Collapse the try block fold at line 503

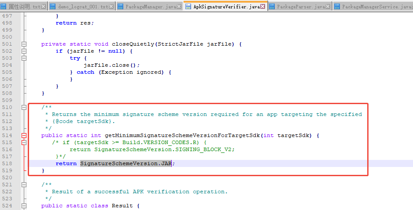click(x=24, y=58)
